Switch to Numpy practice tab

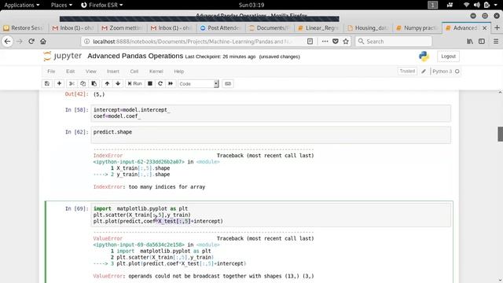[417, 28]
